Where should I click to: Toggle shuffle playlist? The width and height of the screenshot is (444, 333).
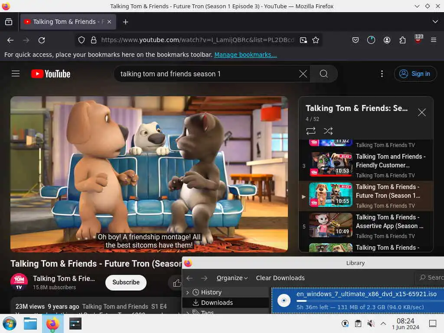328,131
